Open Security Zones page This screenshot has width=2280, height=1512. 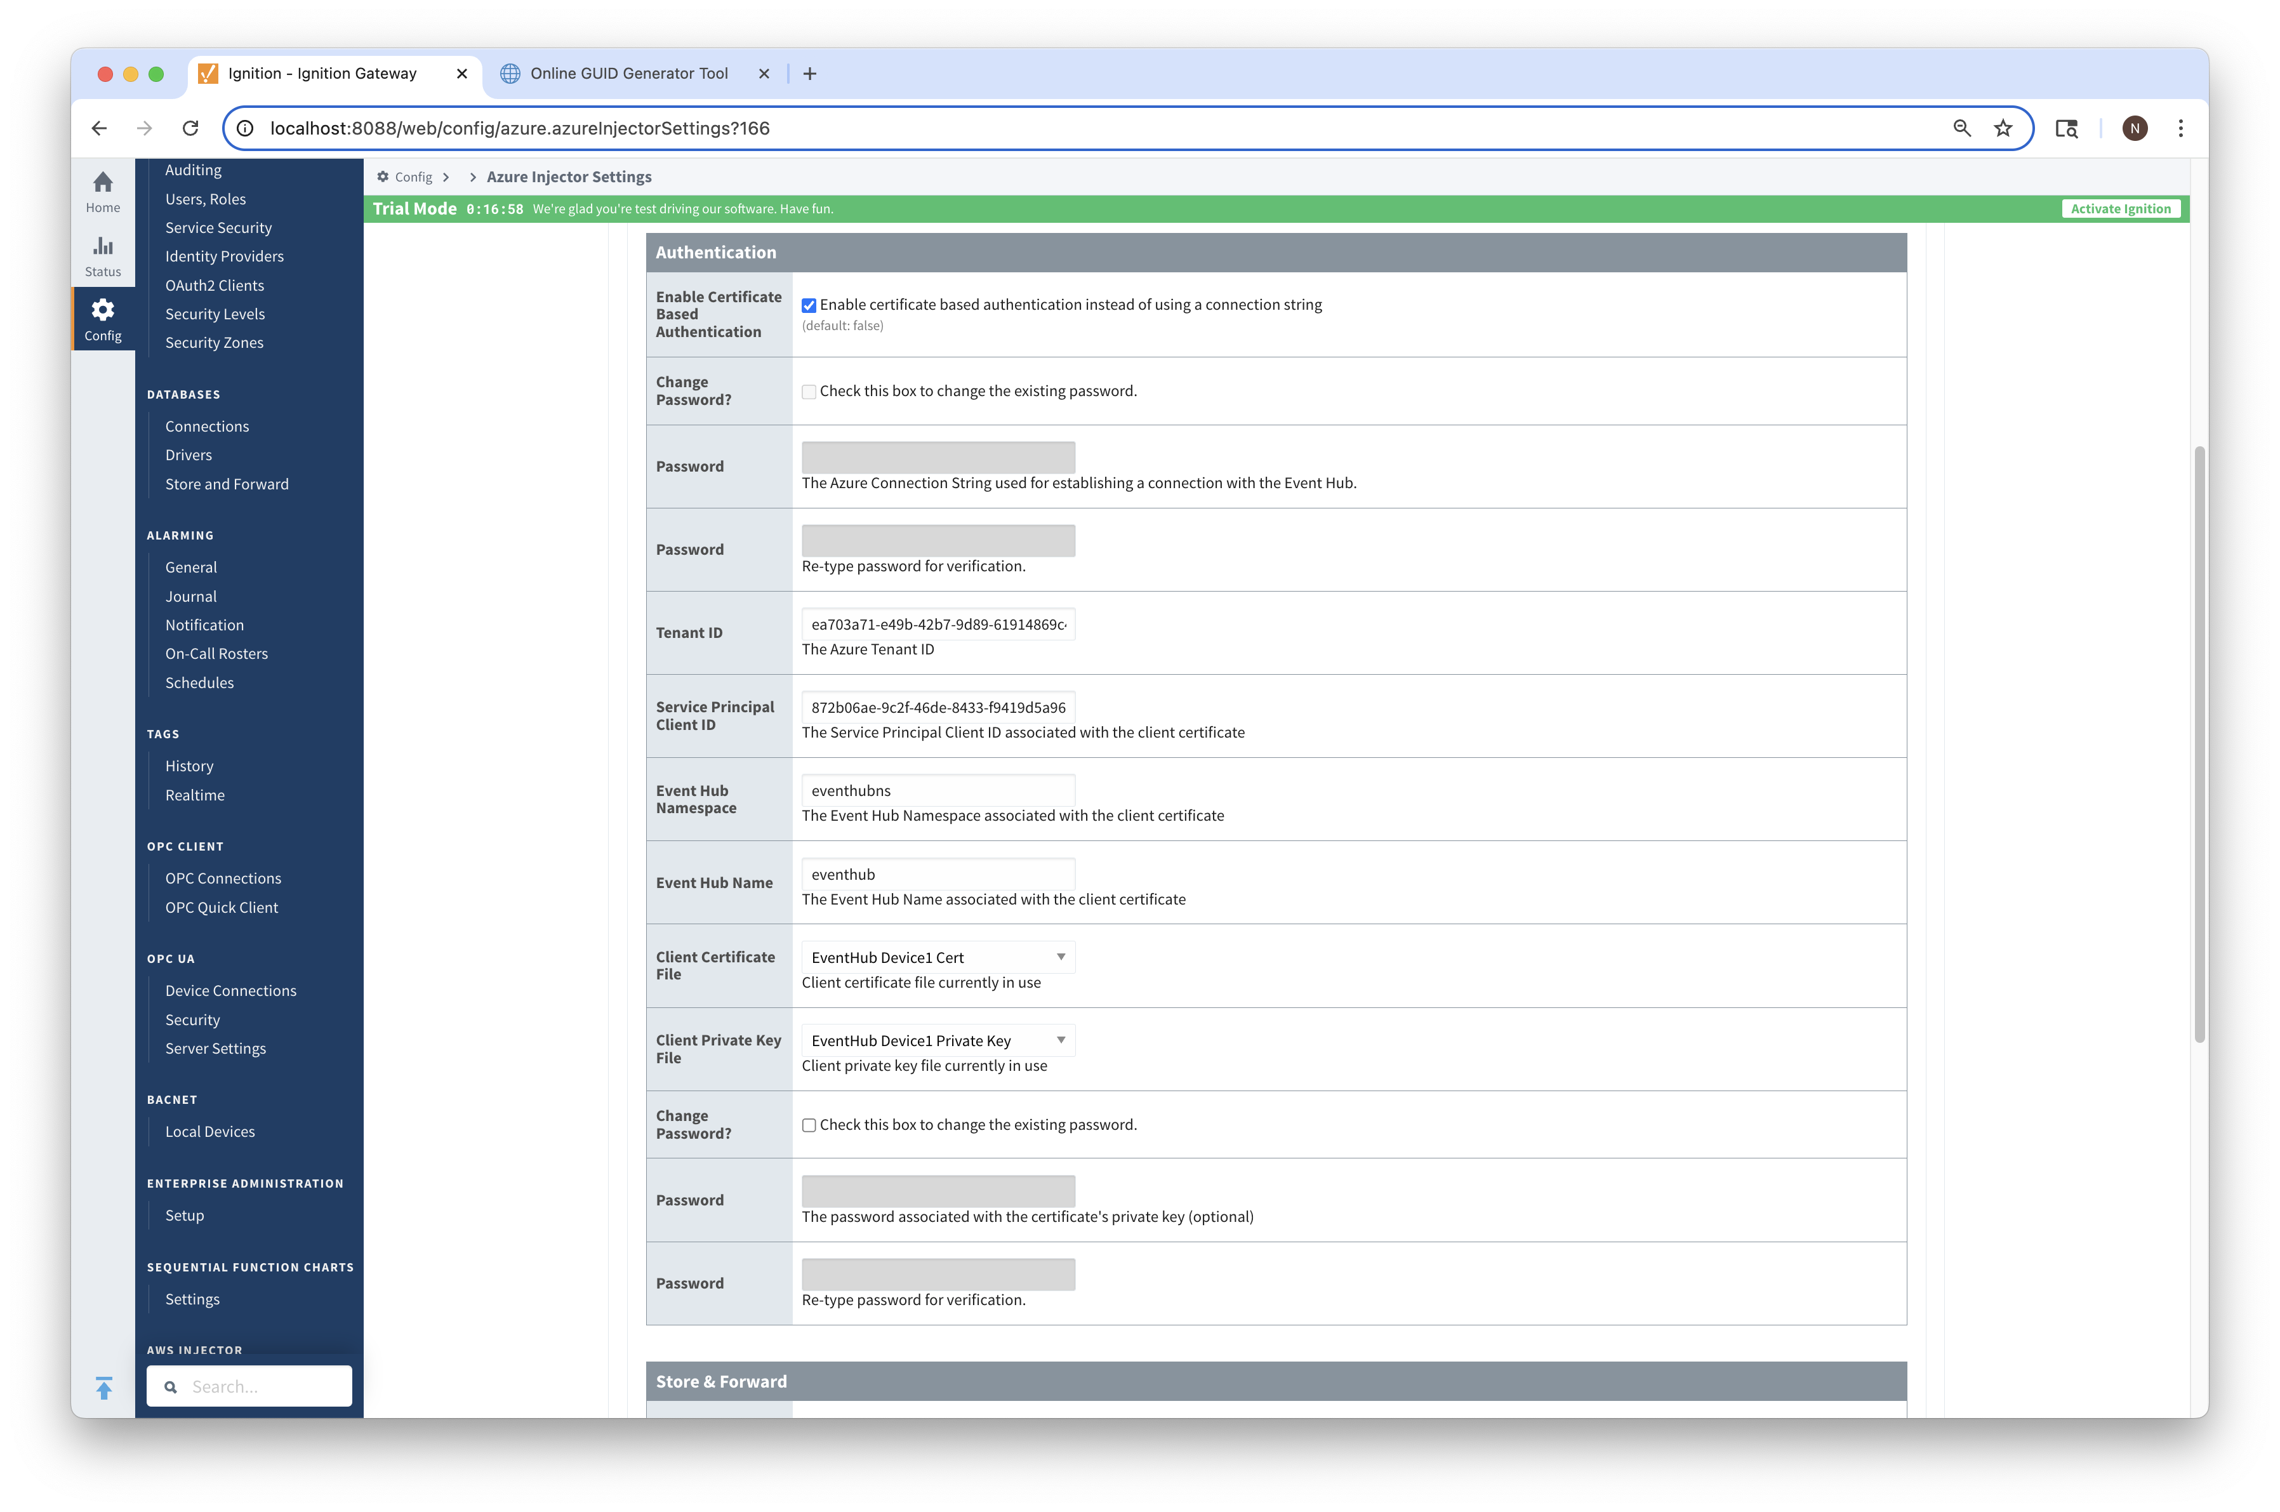click(214, 342)
